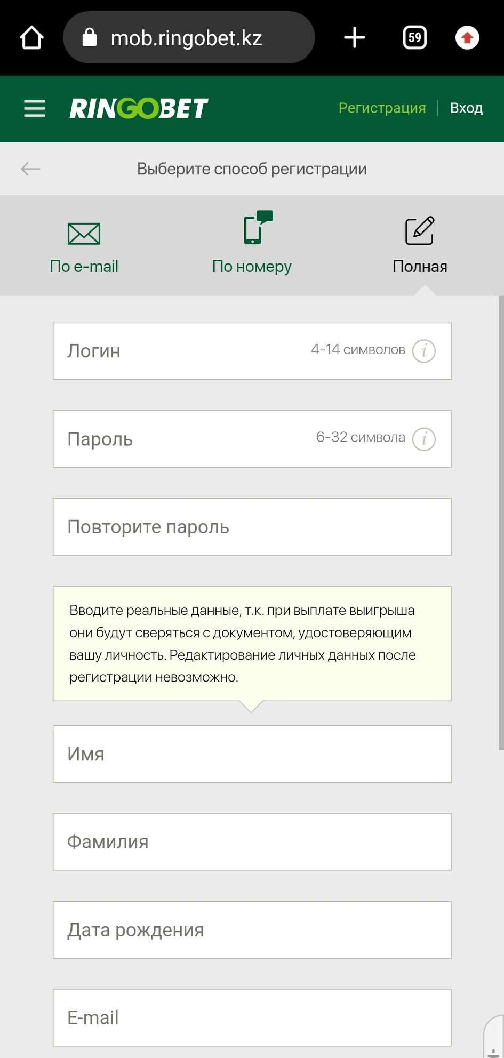This screenshot has width=504, height=1058.
Task: Click the '6-32 символа' hint text
Action: click(361, 437)
